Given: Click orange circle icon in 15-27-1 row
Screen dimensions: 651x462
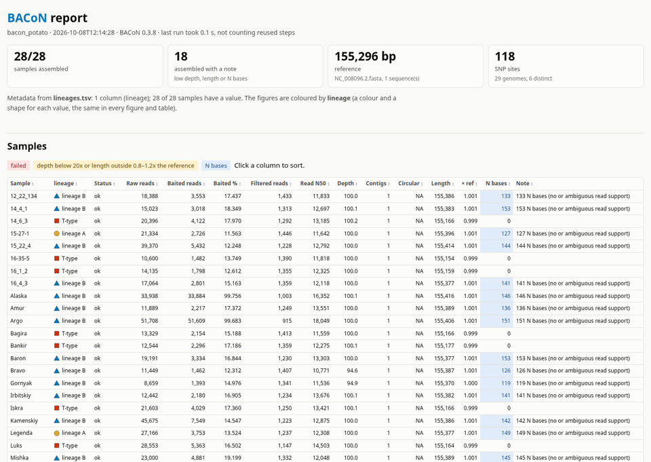Looking at the screenshot, I should tap(57, 233).
